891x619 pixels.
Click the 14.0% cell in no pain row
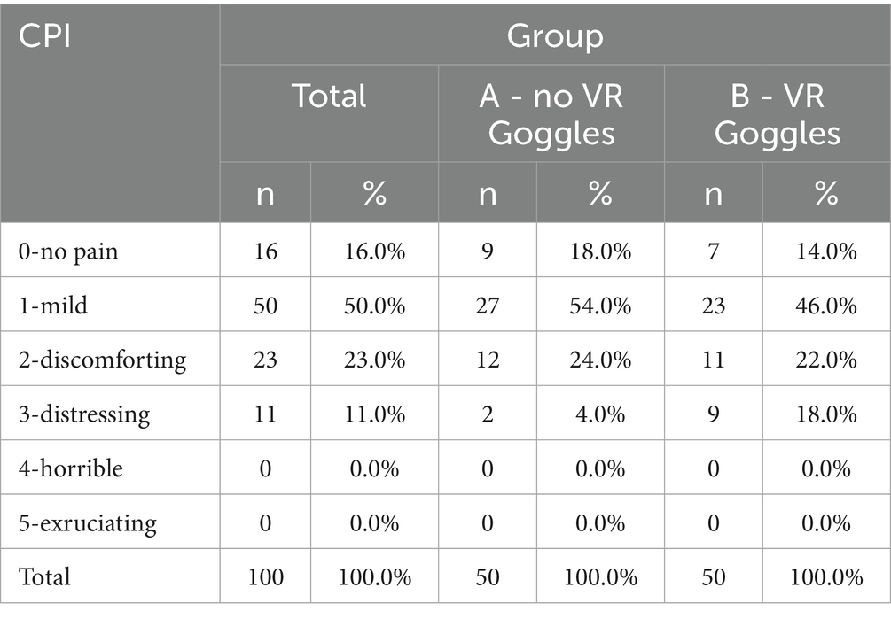[x=826, y=251]
